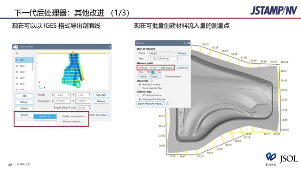Hide sec1 using its eye icon
This screenshot has width=301, height=169.
point(17,60)
